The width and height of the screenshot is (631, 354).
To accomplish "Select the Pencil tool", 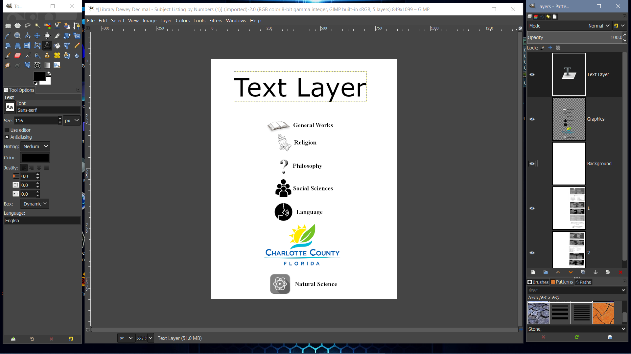I will 77,46.
